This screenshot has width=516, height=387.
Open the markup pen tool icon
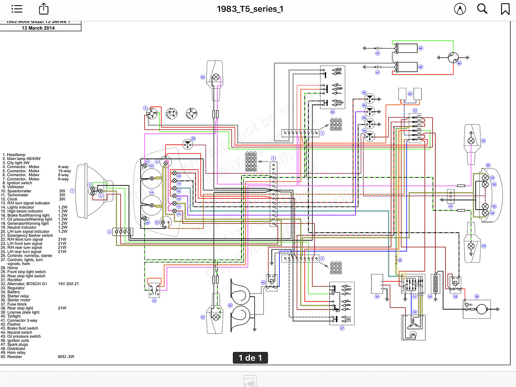(460, 9)
